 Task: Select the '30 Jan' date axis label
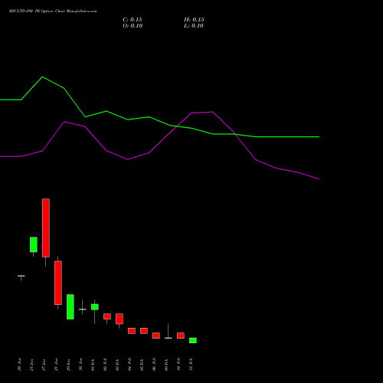click(80, 365)
